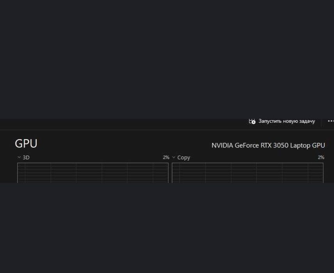334x273 pixels.
Task: Click the word 'GeForce' in device name
Action: point(247,145)
